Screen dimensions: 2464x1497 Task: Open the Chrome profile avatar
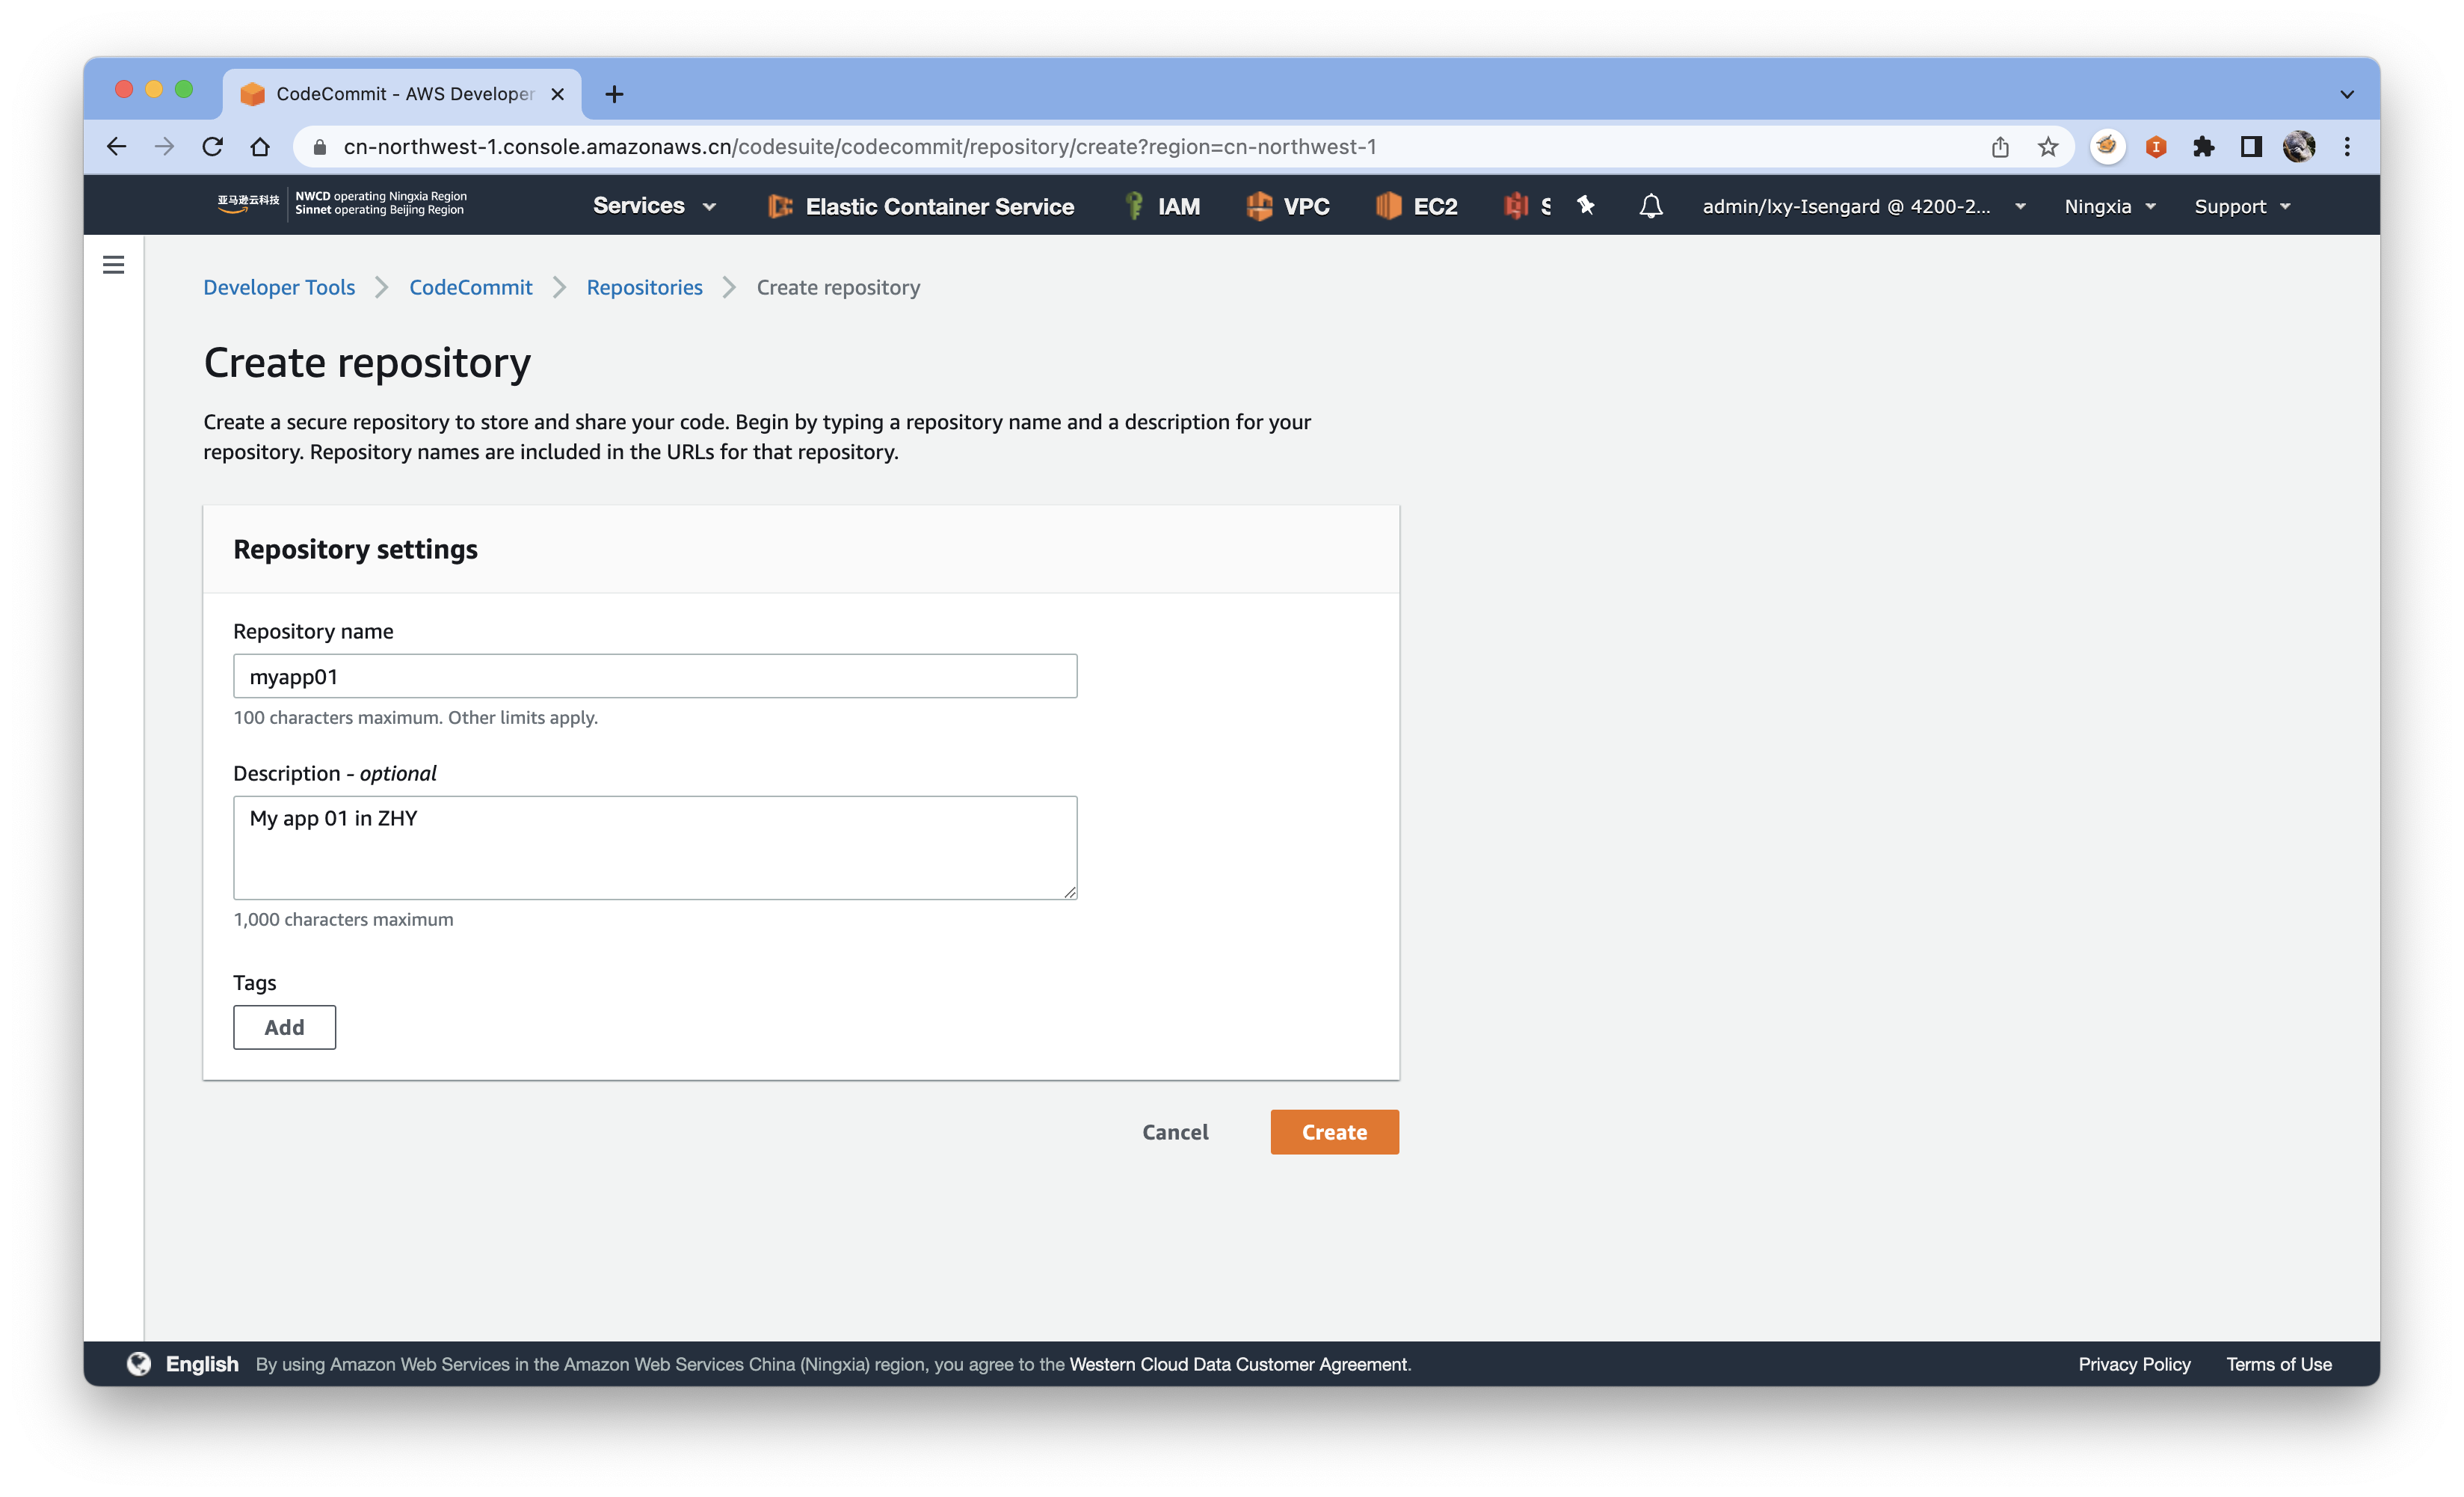2298,147
